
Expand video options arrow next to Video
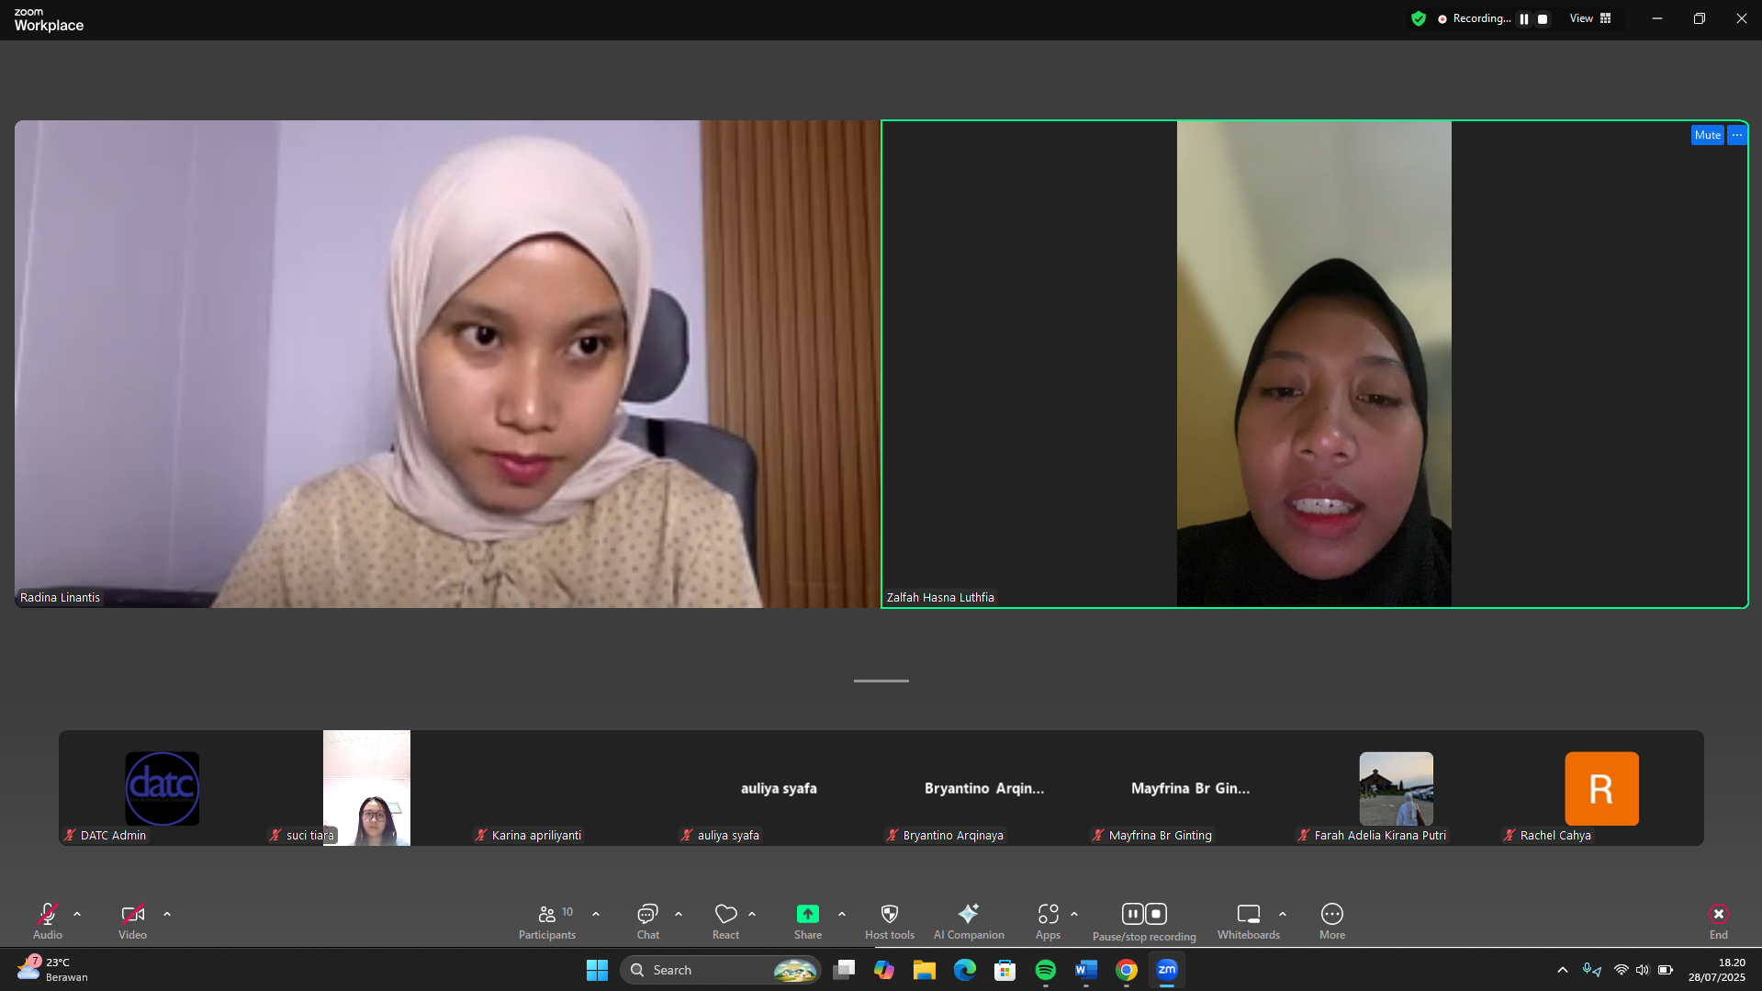click(x=167, y=914)
